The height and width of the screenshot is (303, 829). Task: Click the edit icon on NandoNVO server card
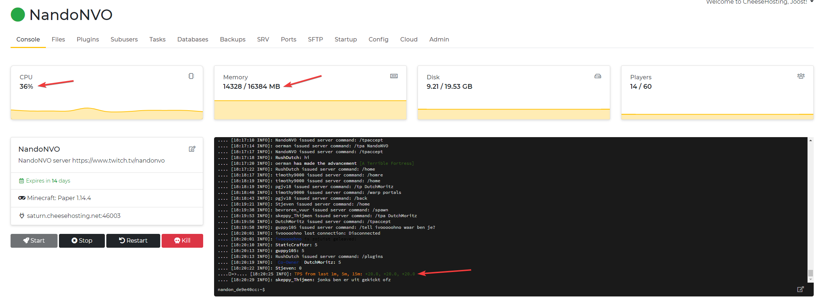[x=192, y=149]
